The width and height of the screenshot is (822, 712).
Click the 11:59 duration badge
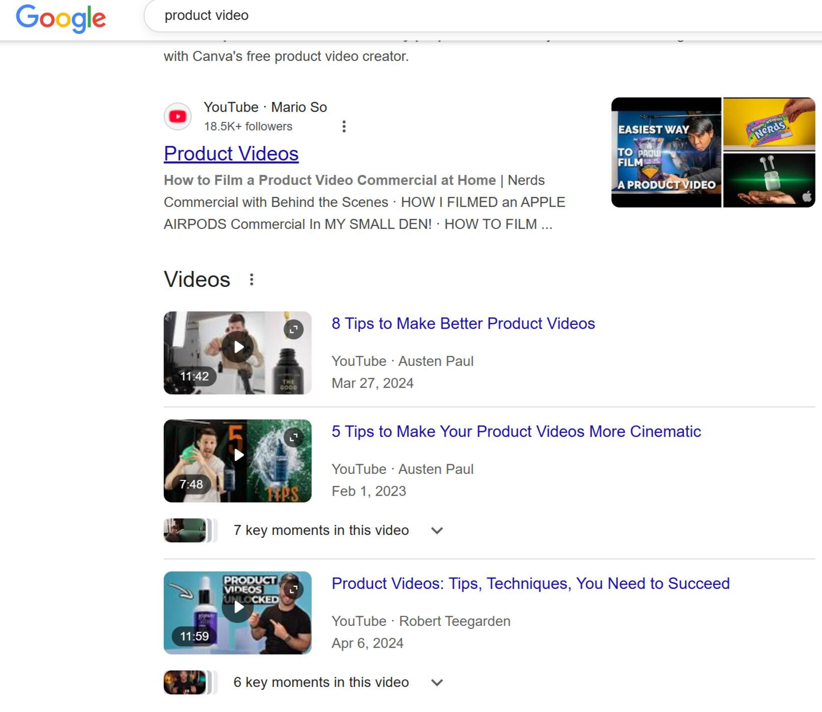[194, 636]
